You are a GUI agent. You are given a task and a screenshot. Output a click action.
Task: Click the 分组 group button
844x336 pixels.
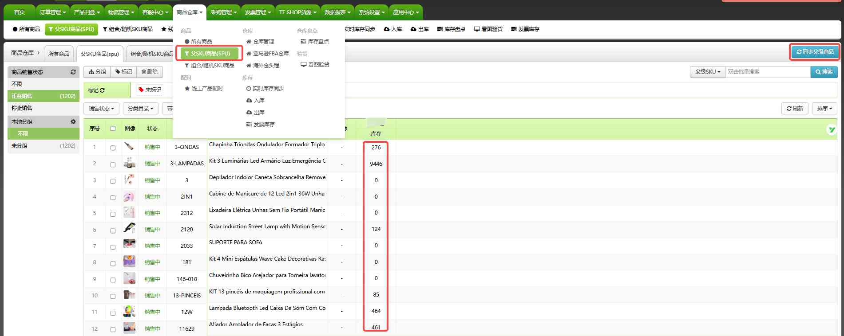[x=97, y=71]
